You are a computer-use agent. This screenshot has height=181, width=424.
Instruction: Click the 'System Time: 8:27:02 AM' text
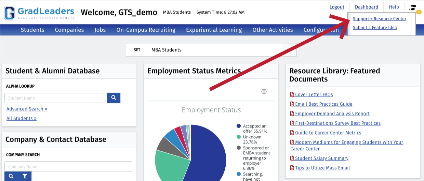(221, 12)
